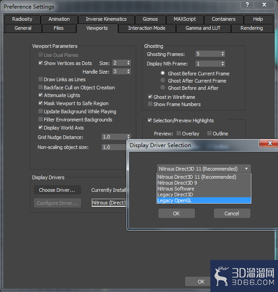Open the MAXScript tab

(185, 19)
